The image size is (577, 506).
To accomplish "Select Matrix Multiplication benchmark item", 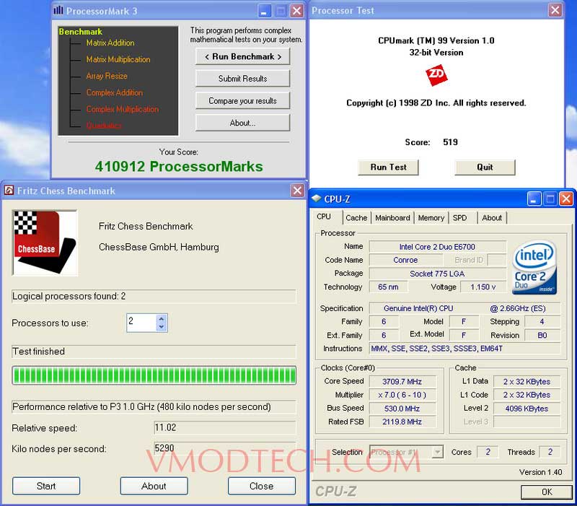I will [118, 59].
